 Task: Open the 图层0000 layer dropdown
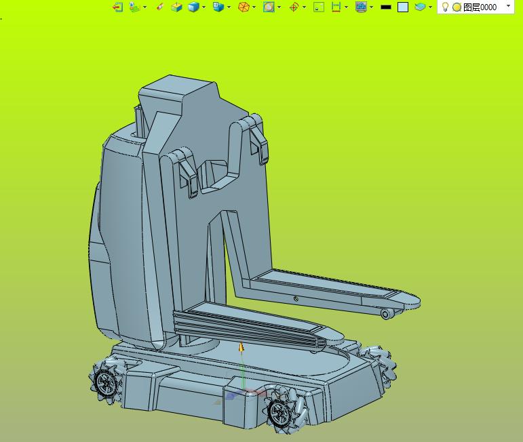pos(508,6)
